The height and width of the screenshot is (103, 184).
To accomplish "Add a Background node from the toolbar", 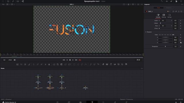I will pyautogui.click(x=18, y=64).
